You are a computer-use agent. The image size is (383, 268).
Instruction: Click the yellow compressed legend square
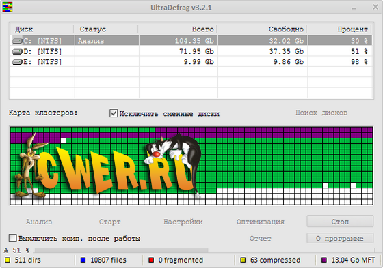point(243,260)
